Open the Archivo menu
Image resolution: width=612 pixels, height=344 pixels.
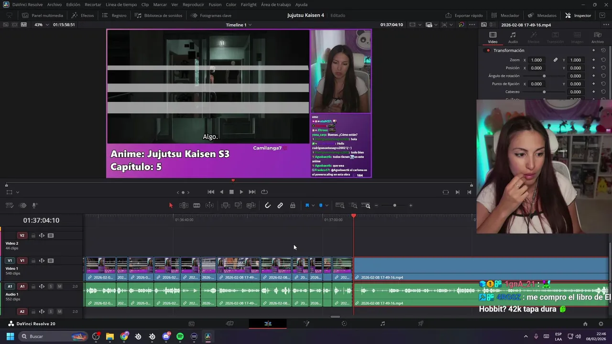[54, 4]
